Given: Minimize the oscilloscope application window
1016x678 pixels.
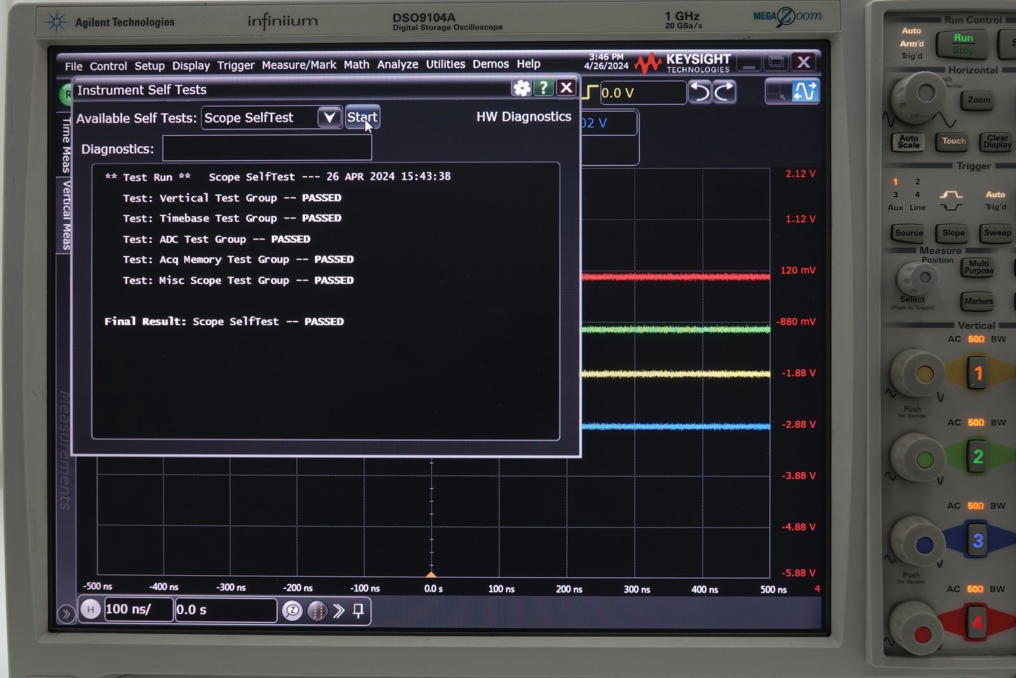Looking at the screenshot, I should 749,62.
